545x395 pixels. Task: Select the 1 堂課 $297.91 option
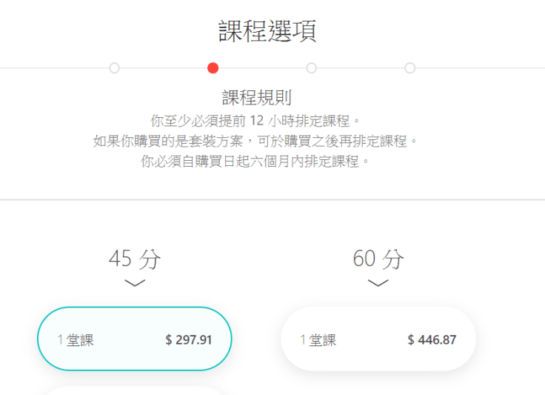coord(135,339)
